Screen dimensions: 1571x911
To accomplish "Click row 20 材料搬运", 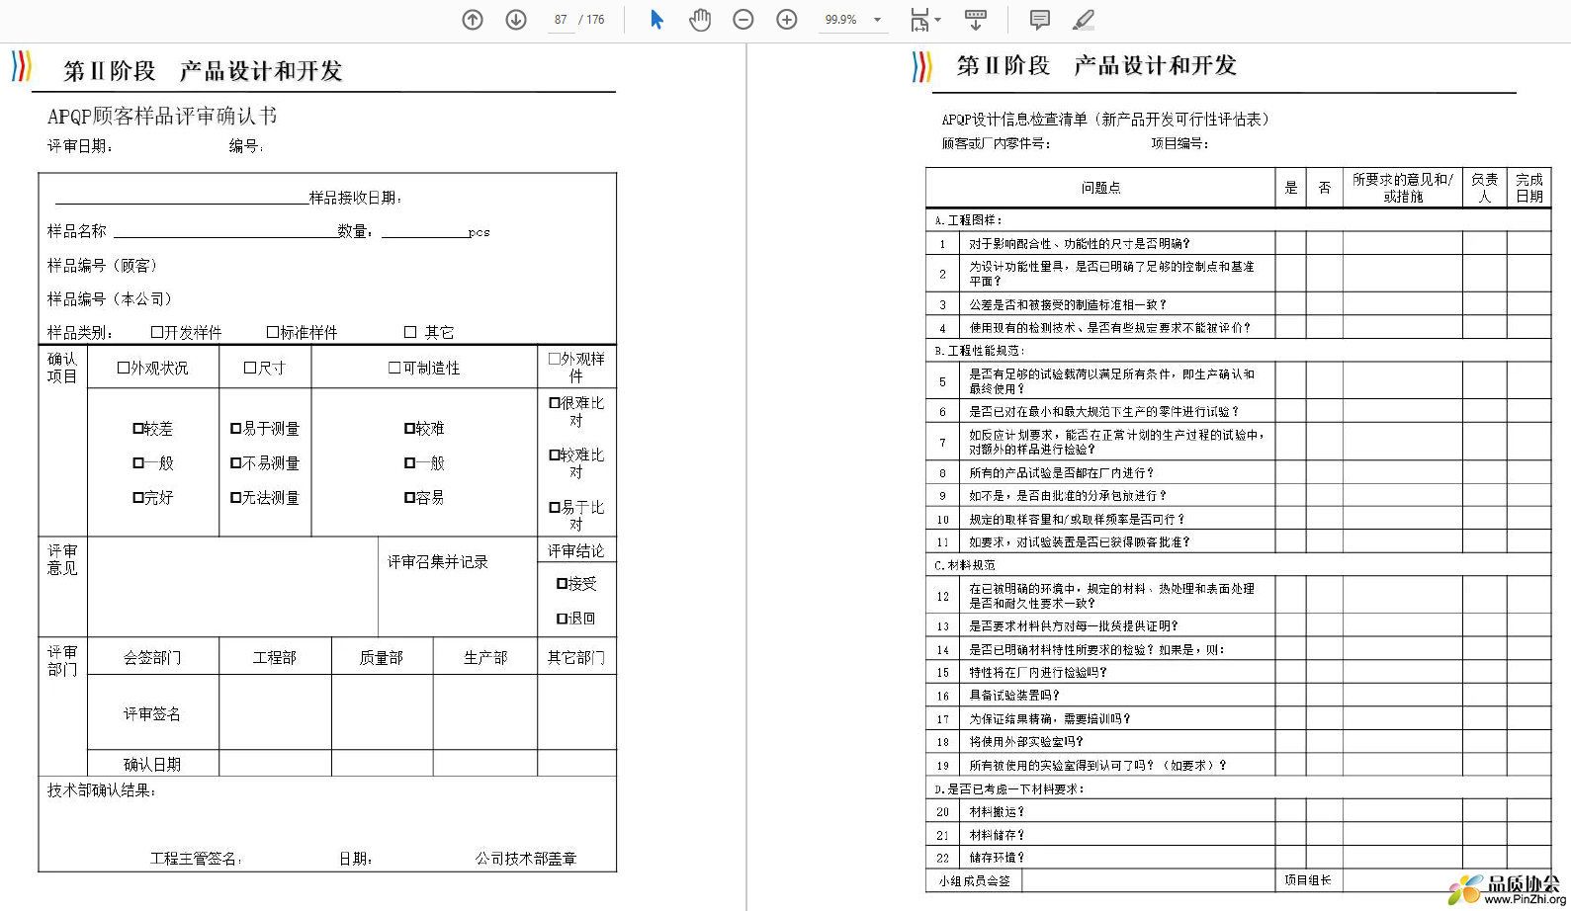I will [x=1238, y=811].
